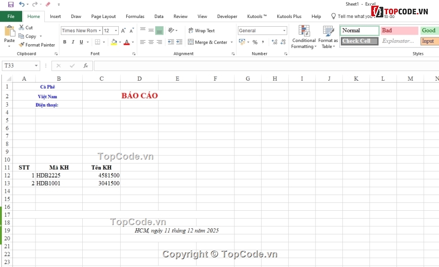This screenshot has width=439, height=267.
Task: Click the Cut scissors icon
Action: (22, 28)
